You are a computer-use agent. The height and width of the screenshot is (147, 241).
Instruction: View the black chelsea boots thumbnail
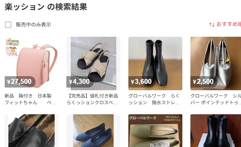[x=216, y=131]
